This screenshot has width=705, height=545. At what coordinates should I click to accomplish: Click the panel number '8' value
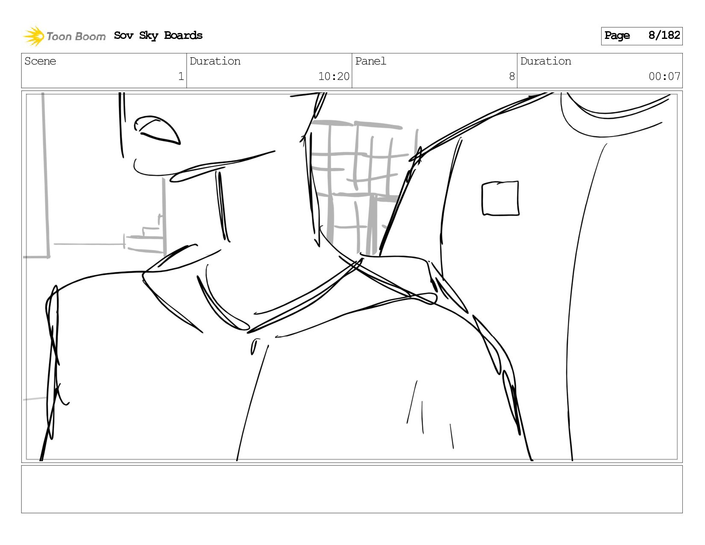511,77
